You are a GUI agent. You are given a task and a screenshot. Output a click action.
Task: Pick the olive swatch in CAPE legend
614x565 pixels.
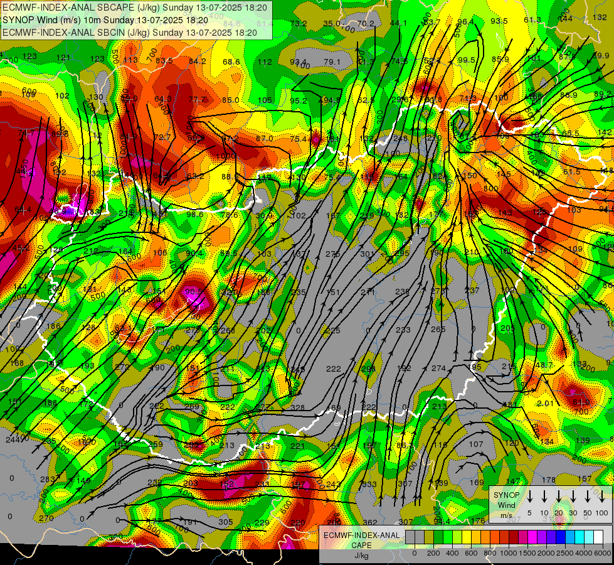tap(429, 537)
